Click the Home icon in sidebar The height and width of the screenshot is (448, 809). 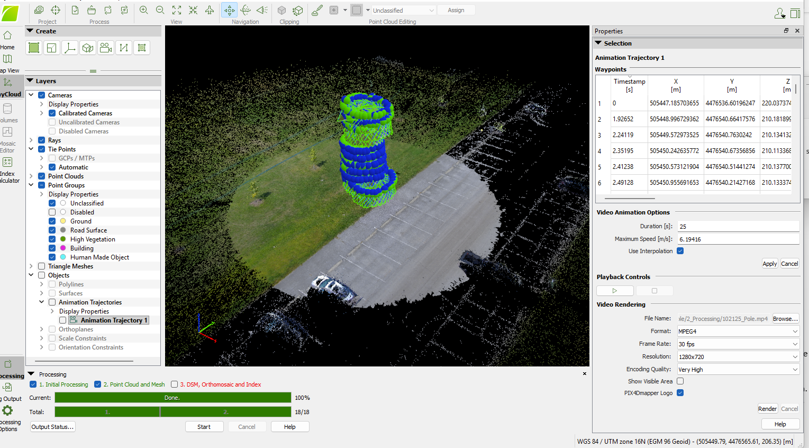7,36
